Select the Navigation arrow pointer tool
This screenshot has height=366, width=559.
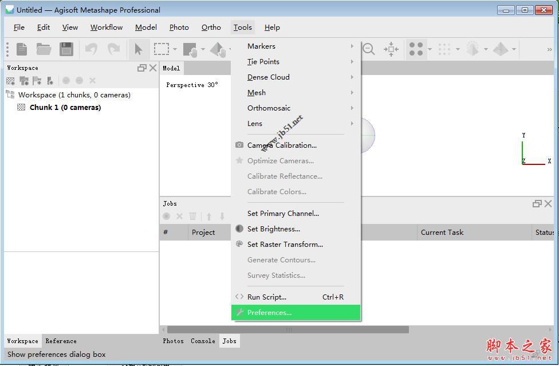(x=139, y=49)
